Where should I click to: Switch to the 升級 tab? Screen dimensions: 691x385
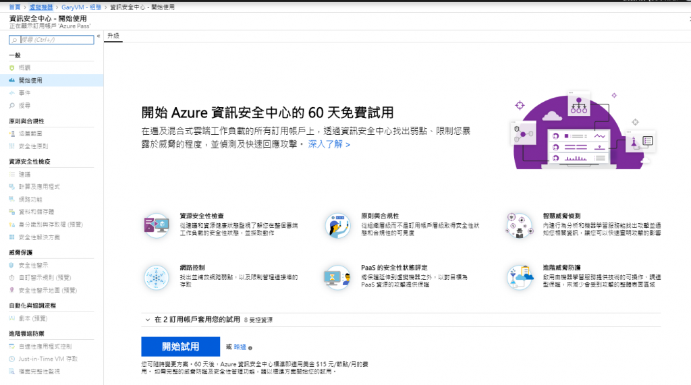113,36
